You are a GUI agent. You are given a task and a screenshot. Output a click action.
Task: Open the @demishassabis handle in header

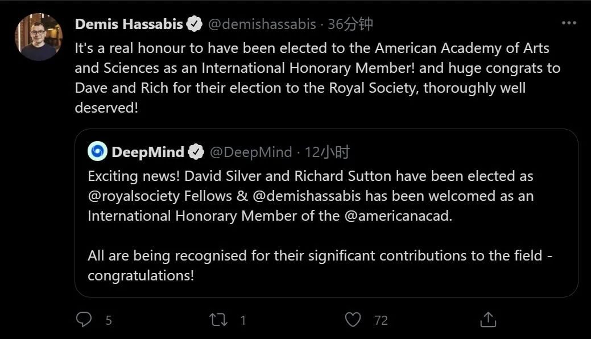(262, 24)
